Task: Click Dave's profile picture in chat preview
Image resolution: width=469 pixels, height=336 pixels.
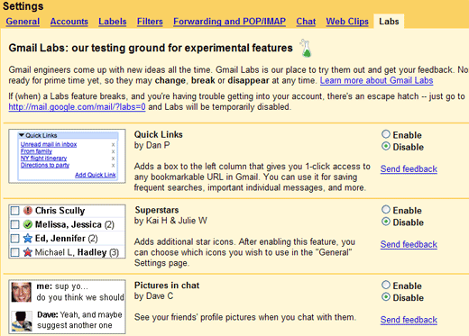Action: (22, 321)
